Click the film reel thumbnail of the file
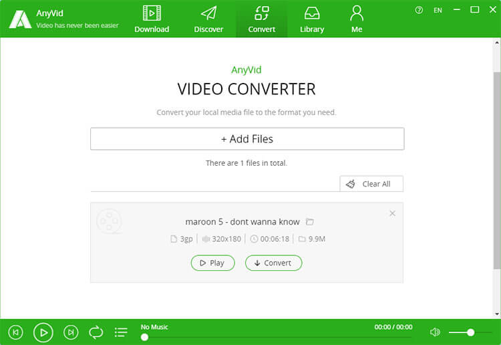501x345 pixels. [x=109, y=221]
